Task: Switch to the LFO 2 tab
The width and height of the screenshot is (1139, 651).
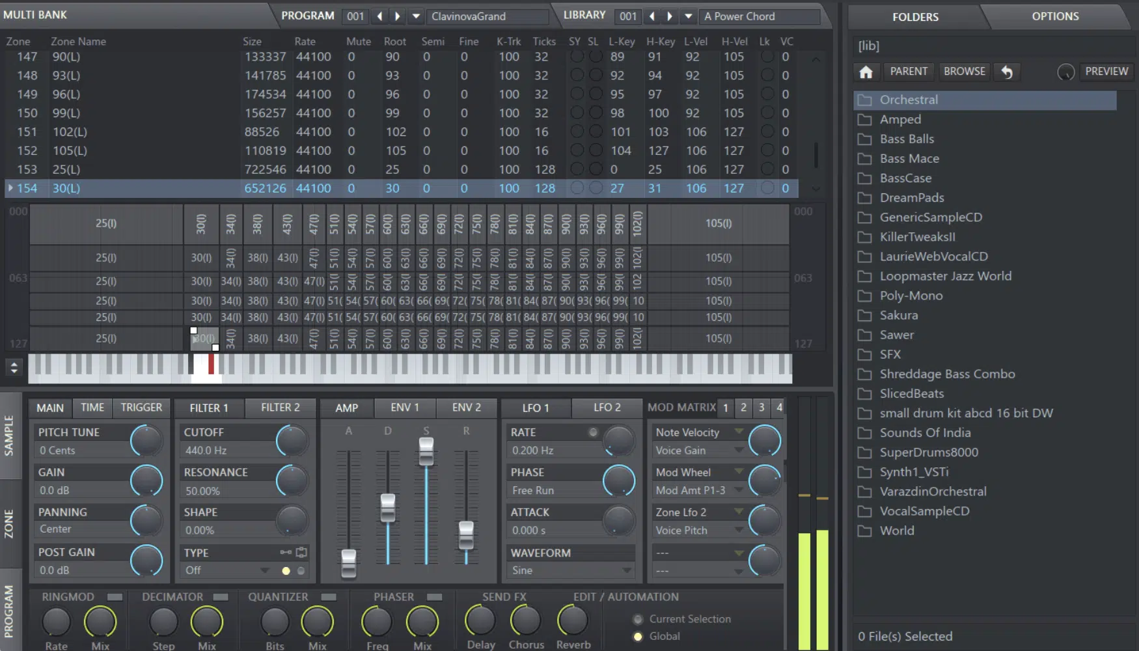Action: coord(607,408)
